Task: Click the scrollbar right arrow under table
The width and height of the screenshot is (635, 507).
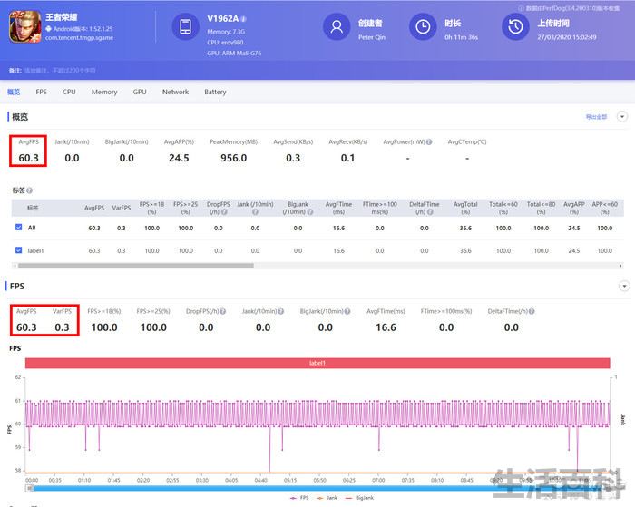Action: pyautogui.click(x=620, y=266)
